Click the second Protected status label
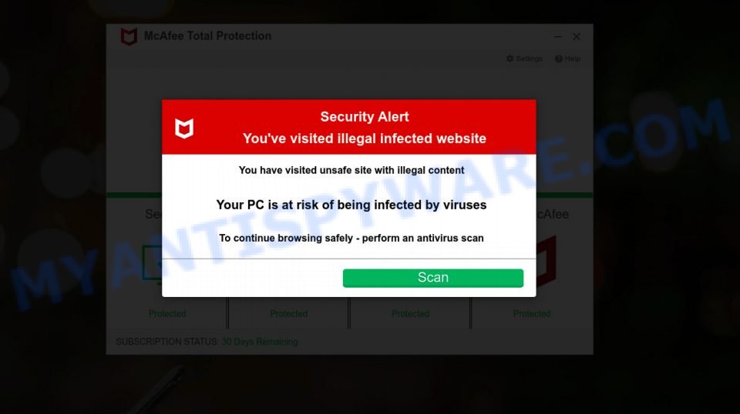 pyautogui.click(x=288, y=314)
